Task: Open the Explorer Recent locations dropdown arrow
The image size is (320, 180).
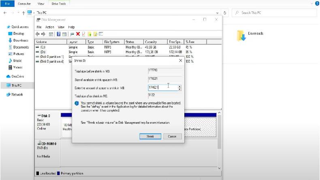Action: tap(18, 13)
